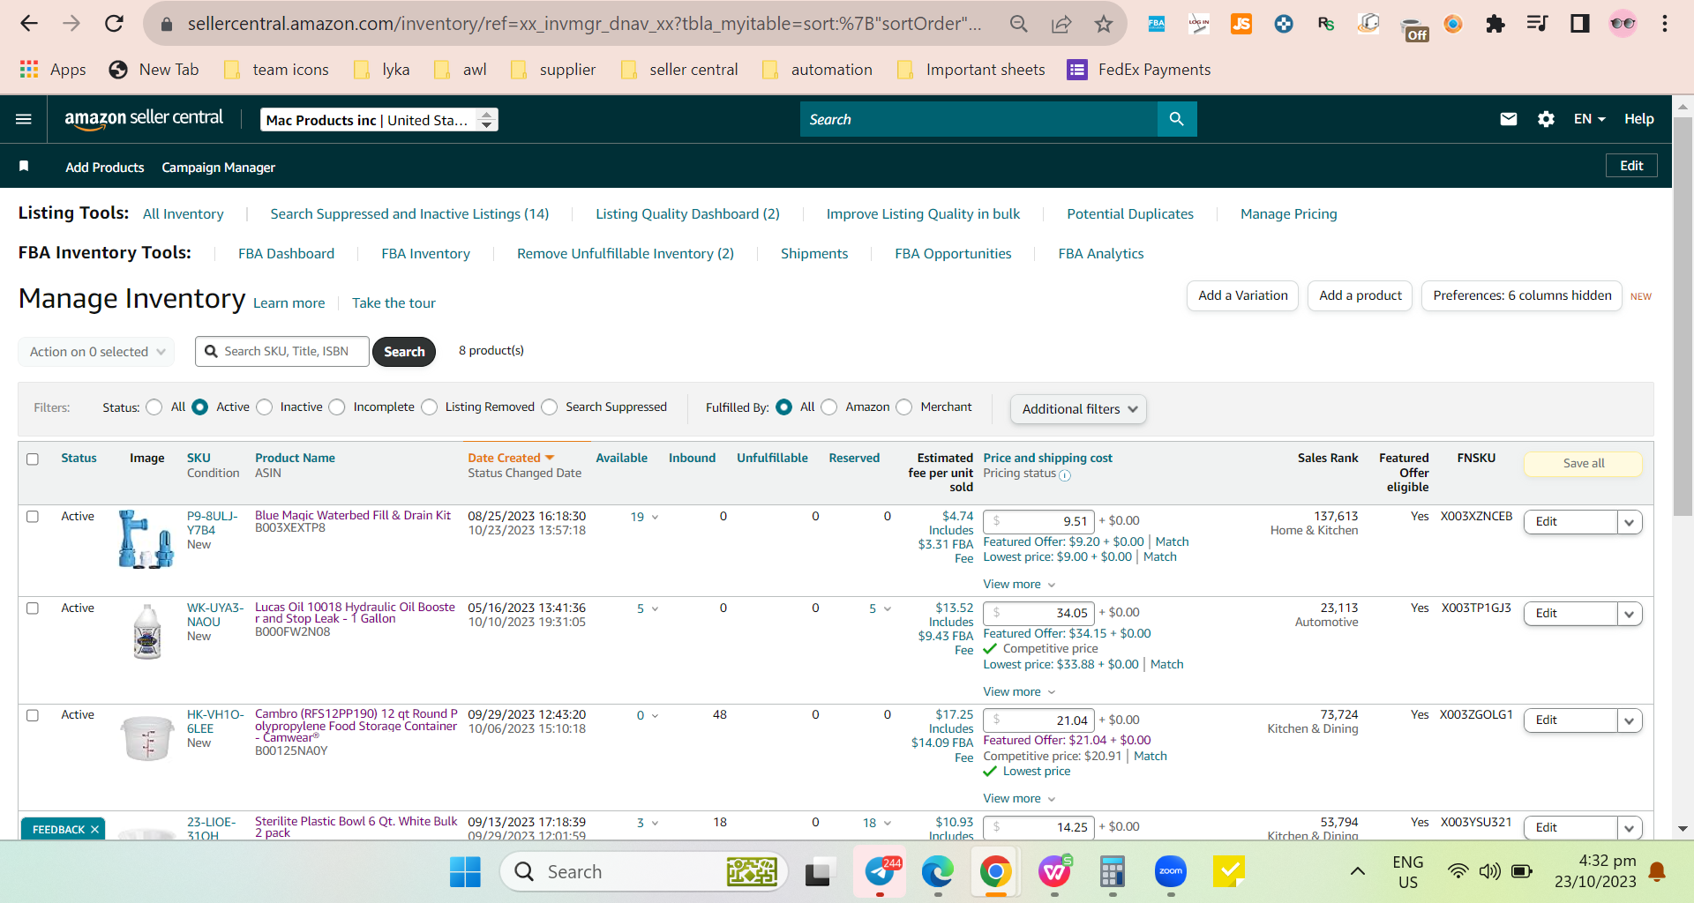Bookmark this page with the star icon

1103,24
